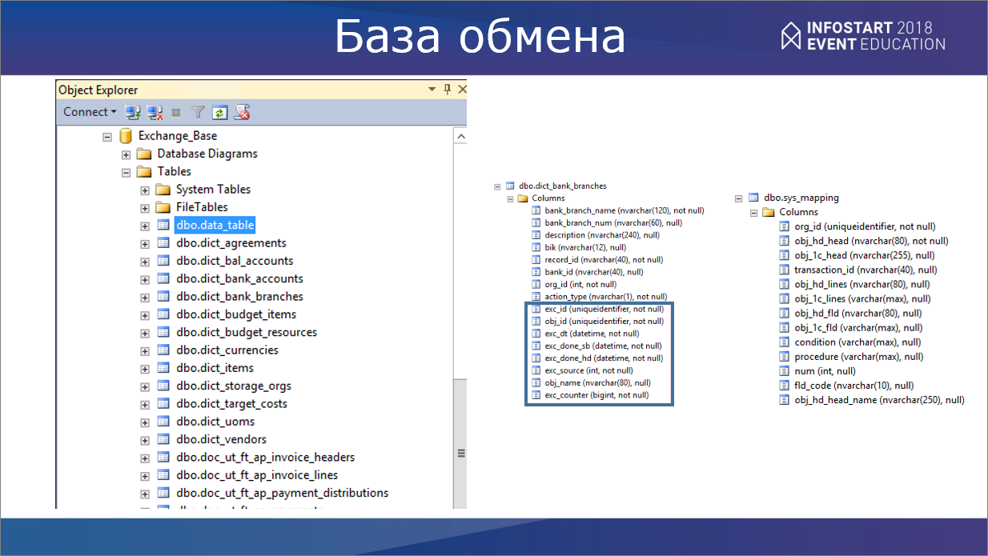Open the Object Explorer window position arrow

pos(432,90)
